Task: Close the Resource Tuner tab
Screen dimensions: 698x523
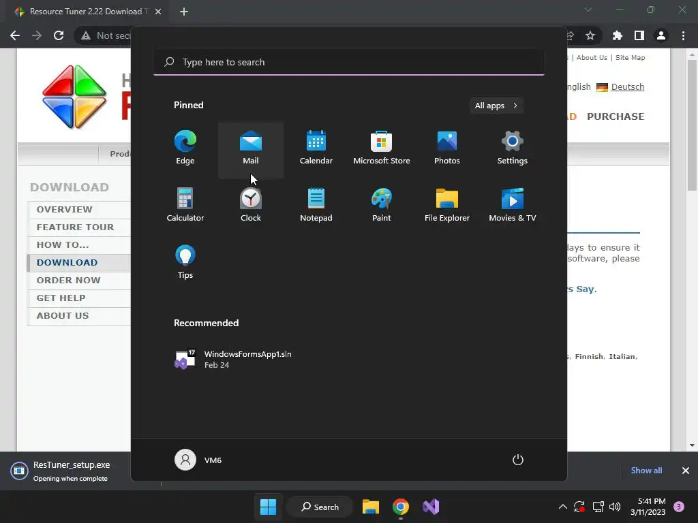Action: coord(158,12)
